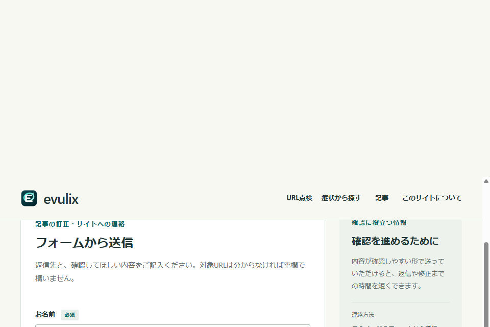This screenshot has width=490, height=327.
Task: Go to the 記事 navigation item
Action: [382, 198]
